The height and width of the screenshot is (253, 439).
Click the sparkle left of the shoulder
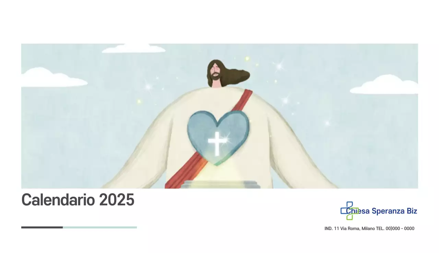[148, 87]
